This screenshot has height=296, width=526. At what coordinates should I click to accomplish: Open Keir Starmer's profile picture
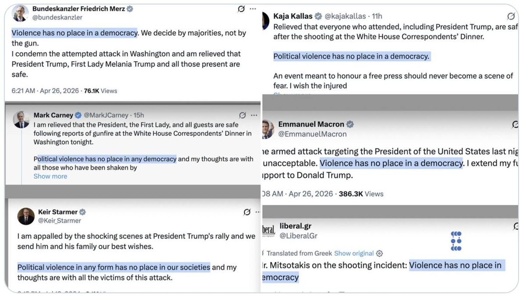[x=26, y=216]
